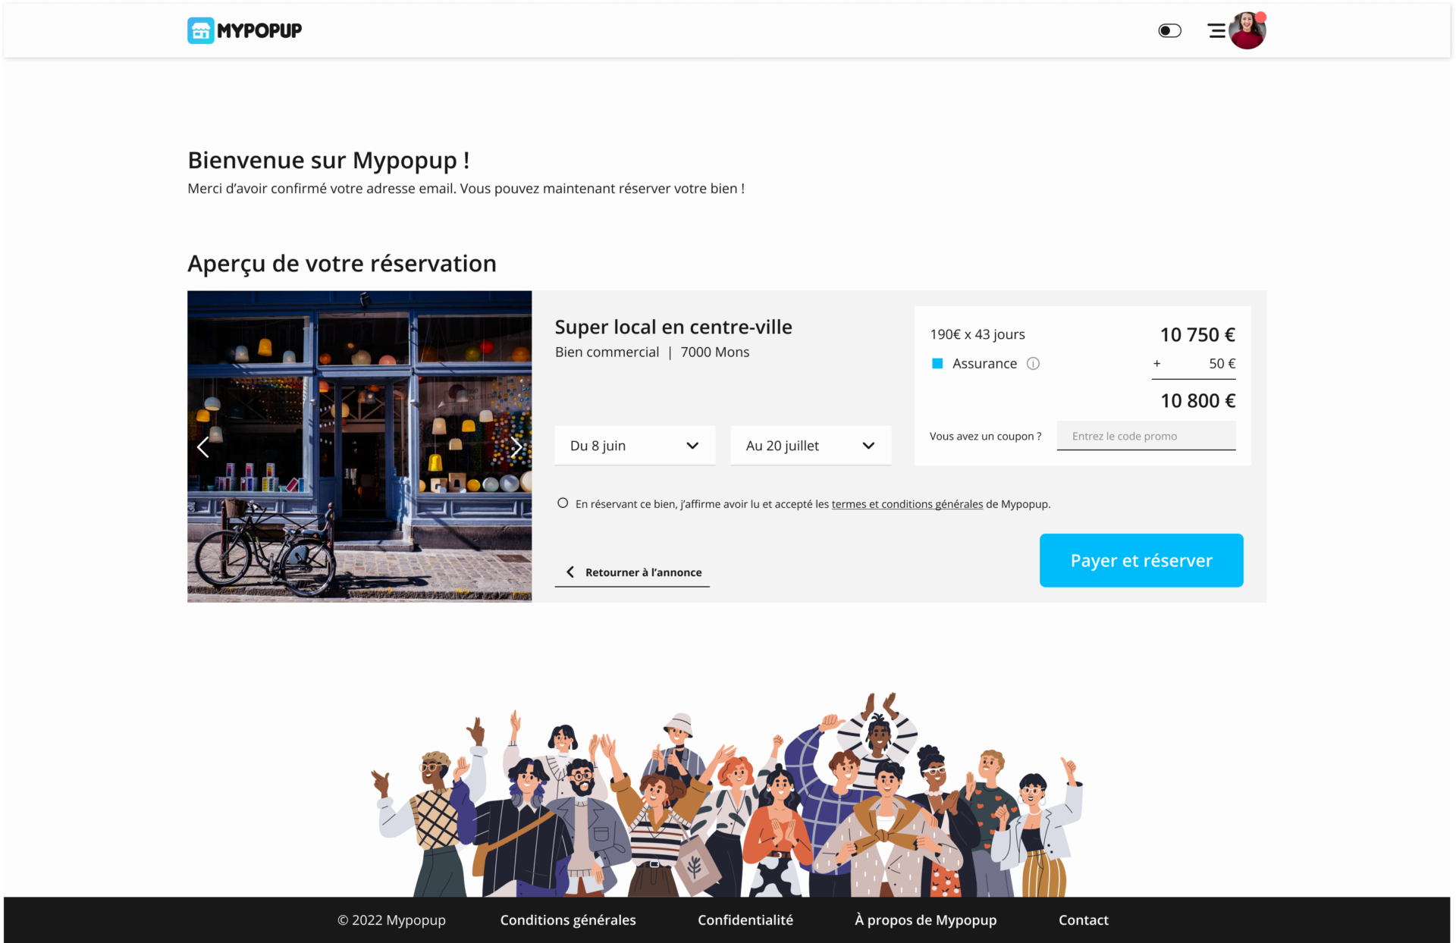Image resolution: width=1456 pixels, height=943 pixels.
Task: Toggle the dark mode switch
Action: click(x=1169, y=30)
